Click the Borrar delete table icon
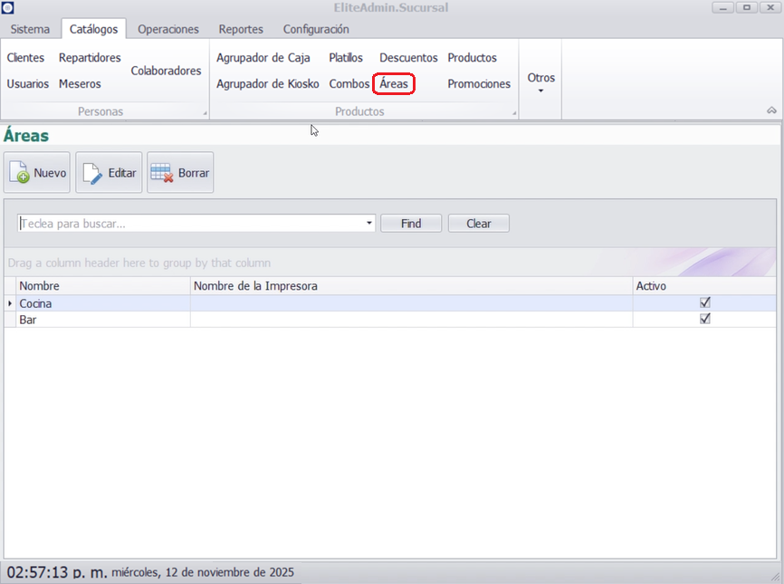 coord(180,172)
